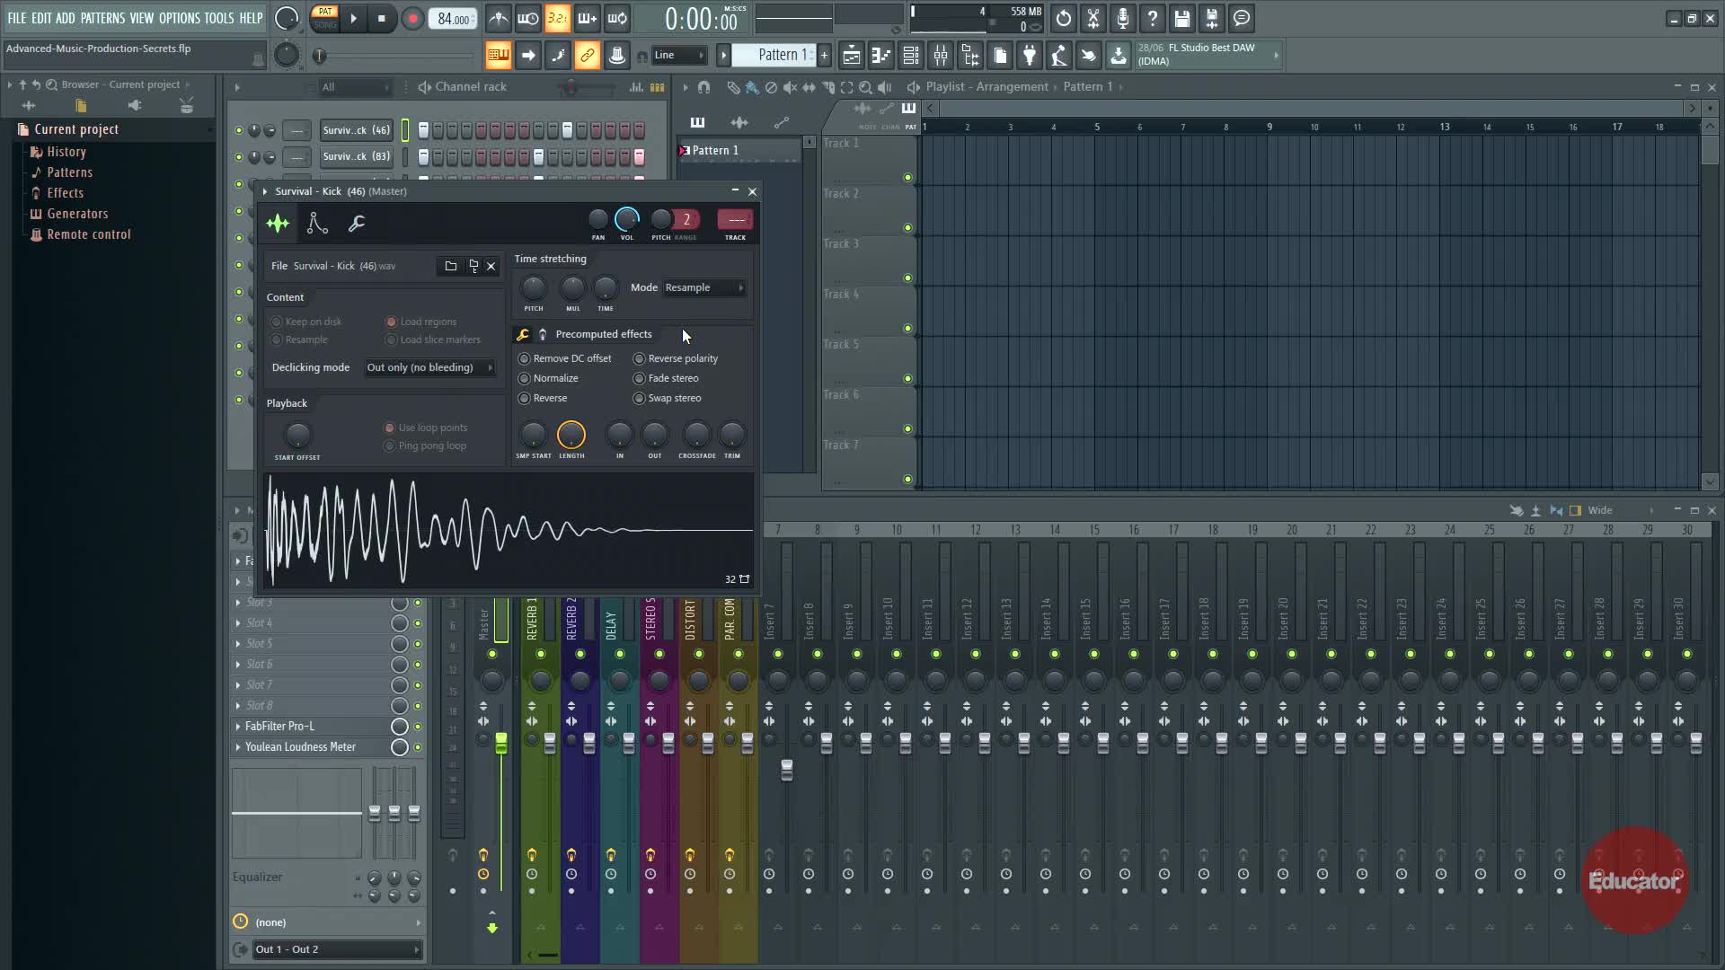Open the wrench miscellaneous settings tab
The image size is (1725, 970).
pyautogui.click(x=357, y=224)
